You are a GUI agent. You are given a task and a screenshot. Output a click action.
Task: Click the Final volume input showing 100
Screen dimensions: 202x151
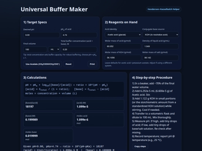(35, 50)
